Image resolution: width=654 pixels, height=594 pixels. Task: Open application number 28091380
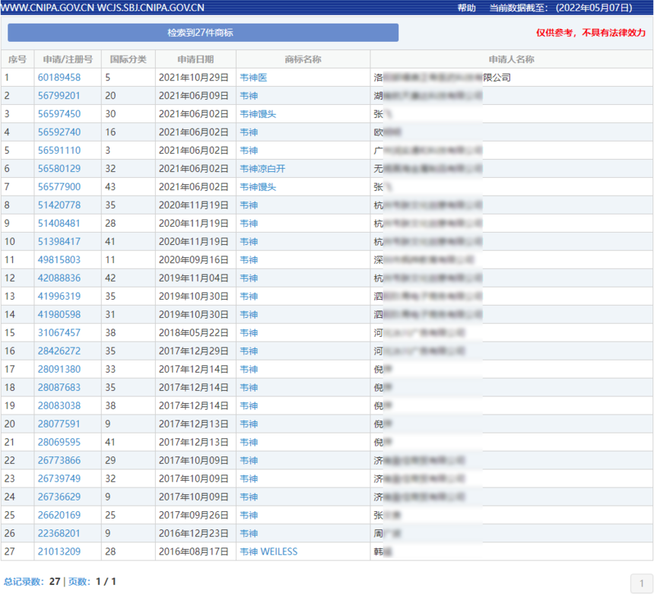tap(59, 369)
